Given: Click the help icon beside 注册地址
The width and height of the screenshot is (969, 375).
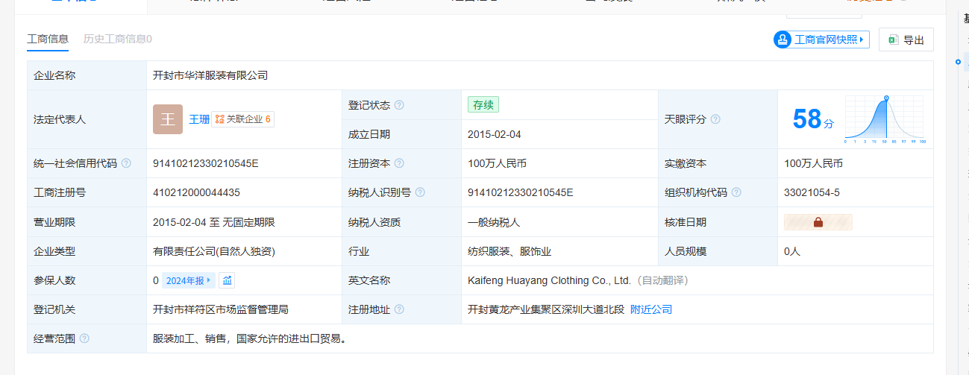Looking at the screenshot, I should pyautogui.click(x=399, y=309).
